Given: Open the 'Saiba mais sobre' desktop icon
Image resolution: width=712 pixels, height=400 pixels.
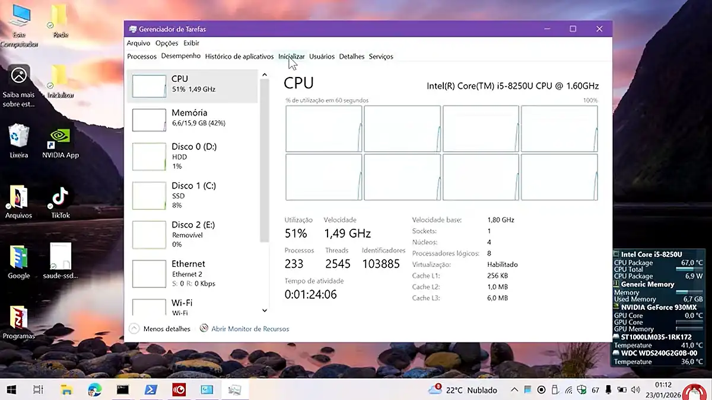Looking at the screenshot, I should (x=19, y=87).
